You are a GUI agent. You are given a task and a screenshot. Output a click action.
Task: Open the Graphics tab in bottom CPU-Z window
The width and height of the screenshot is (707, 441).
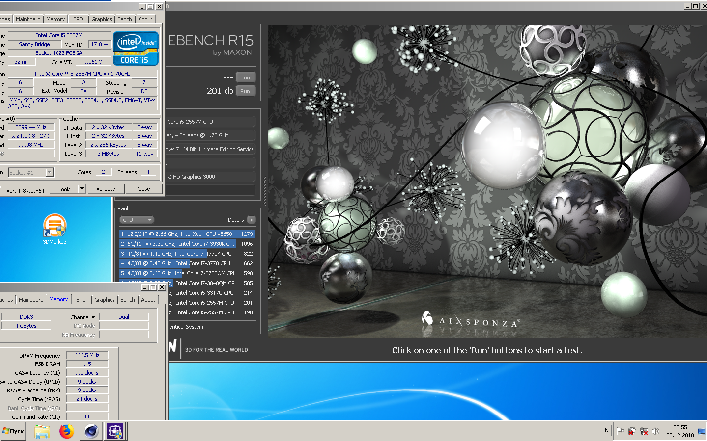(105, 300)
